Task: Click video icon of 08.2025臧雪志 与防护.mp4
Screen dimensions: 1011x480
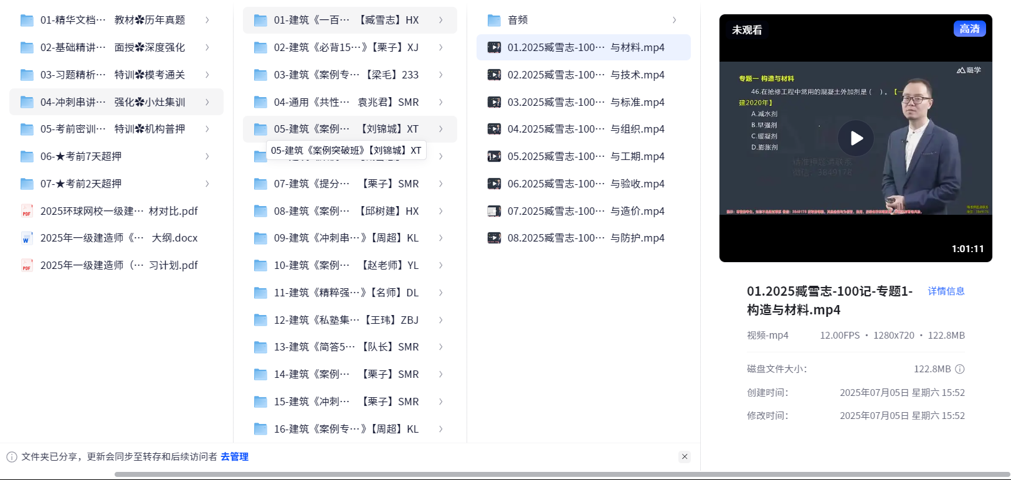Action: [x=494, y=238]
